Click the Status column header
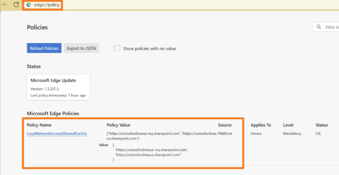 (322, 125)
